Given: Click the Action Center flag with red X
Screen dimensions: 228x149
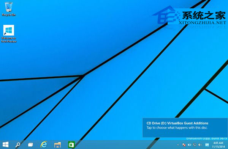Looking at the screenshot, I should 184,145.
